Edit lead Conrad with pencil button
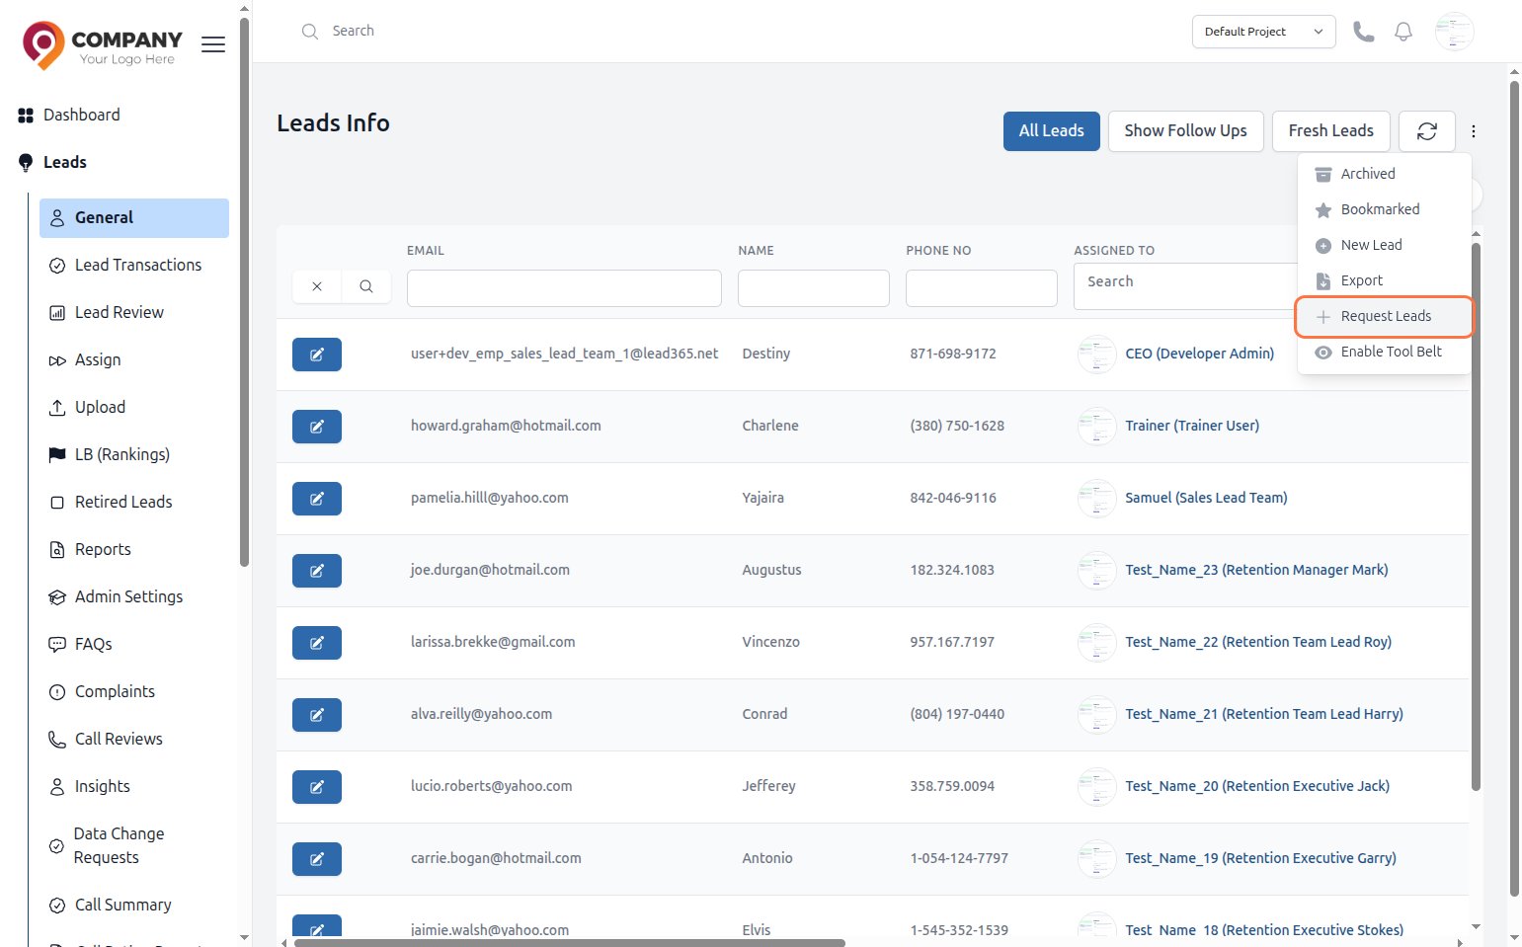 click(x=317, y=715)
